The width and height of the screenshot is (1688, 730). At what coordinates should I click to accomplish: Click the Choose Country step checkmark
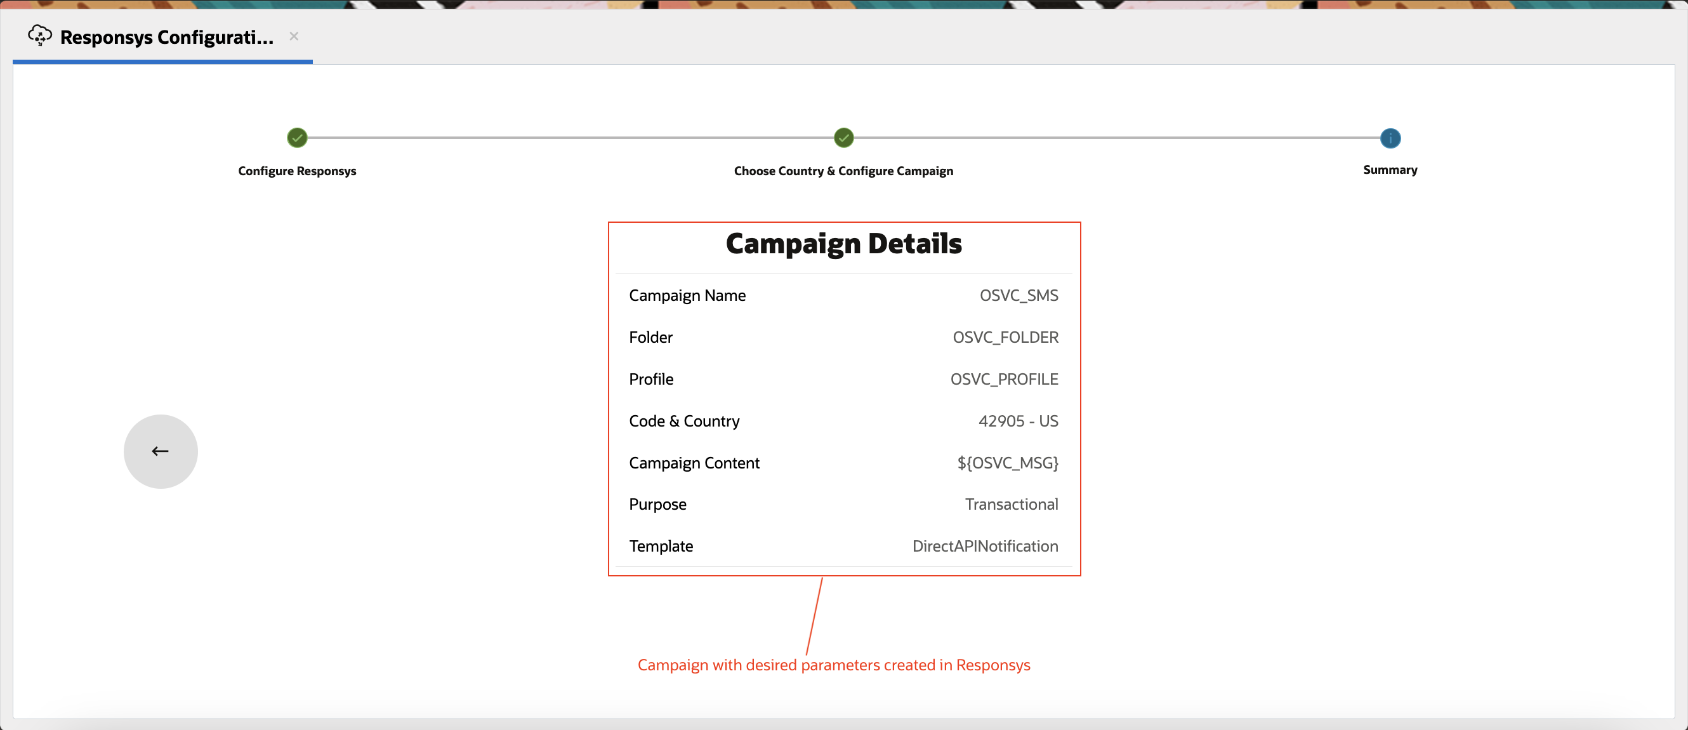[x=843, y=138]
